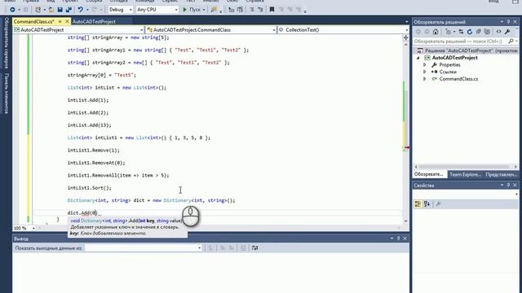This screenshot has height=293, width=522.
Task: Open the CollectionTest() member dropdown
Action: [x=343, y=30]
